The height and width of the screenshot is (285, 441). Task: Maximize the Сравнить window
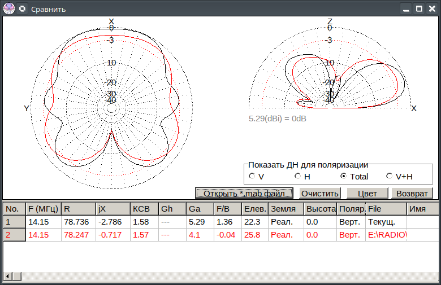[419, 8]
